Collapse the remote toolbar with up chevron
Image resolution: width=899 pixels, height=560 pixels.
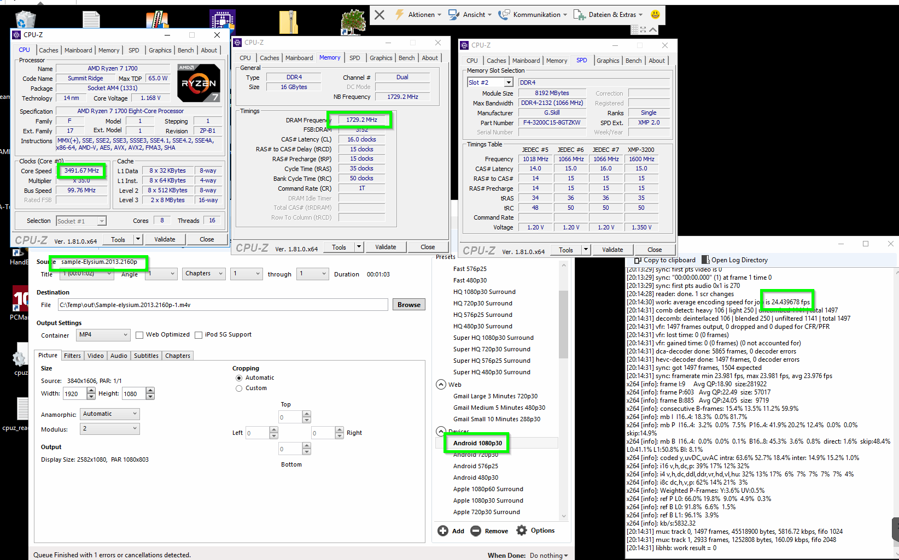(653, 30)
